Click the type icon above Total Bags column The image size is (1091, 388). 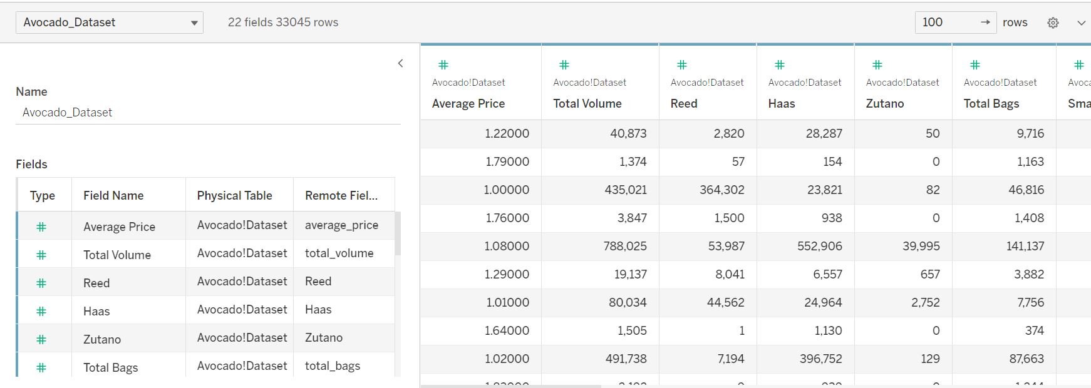pos(975,64)
